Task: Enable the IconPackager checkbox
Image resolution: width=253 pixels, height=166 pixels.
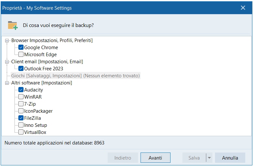Action: coord(21,111)
